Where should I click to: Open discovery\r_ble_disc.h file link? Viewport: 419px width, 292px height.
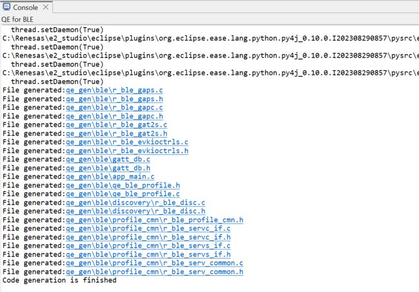pos(135,211)
